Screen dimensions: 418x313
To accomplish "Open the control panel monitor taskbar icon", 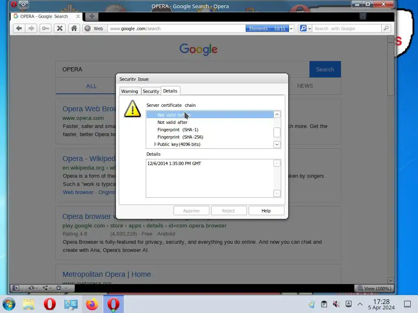I will pyautogui.click(x=71, y=304).
